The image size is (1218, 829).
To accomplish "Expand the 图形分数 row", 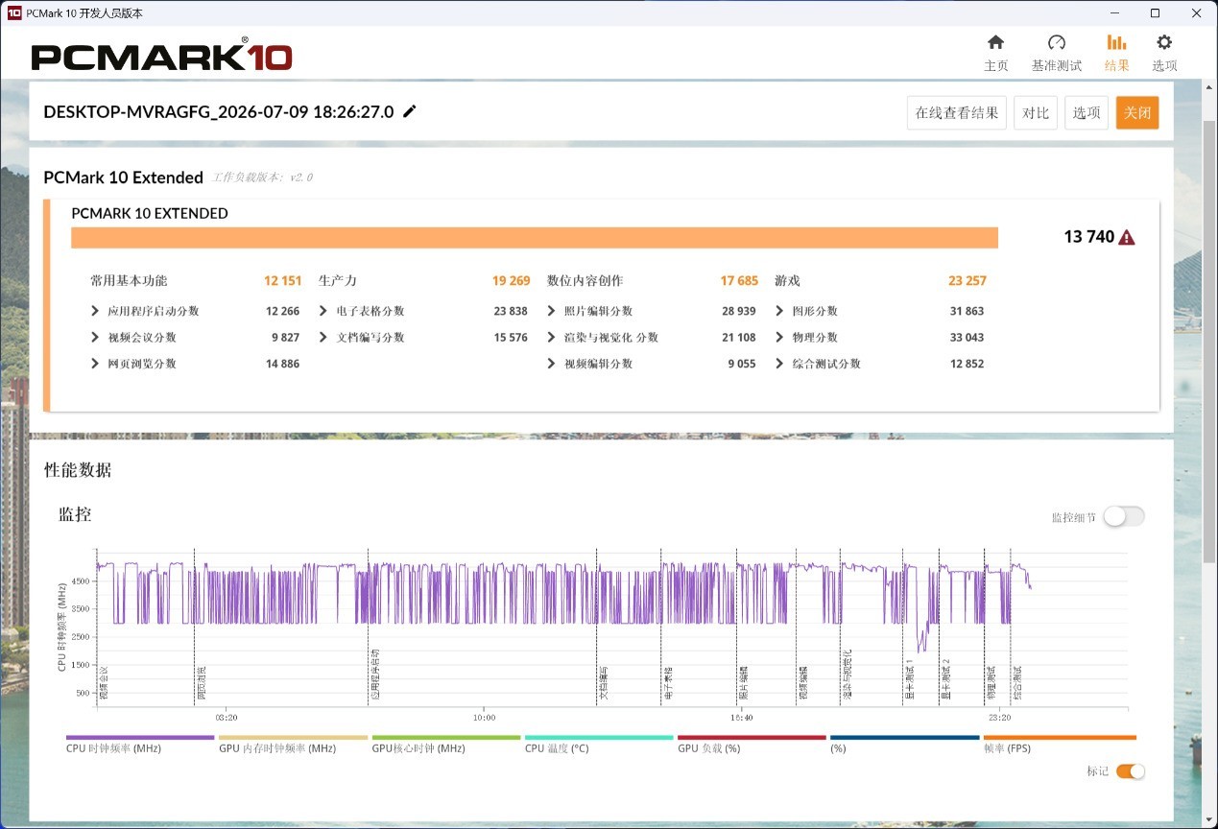I will click(x=780, y=311).
